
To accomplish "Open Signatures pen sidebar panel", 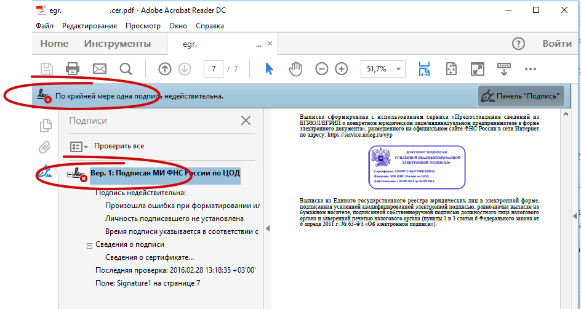I will tap(46, 172).
